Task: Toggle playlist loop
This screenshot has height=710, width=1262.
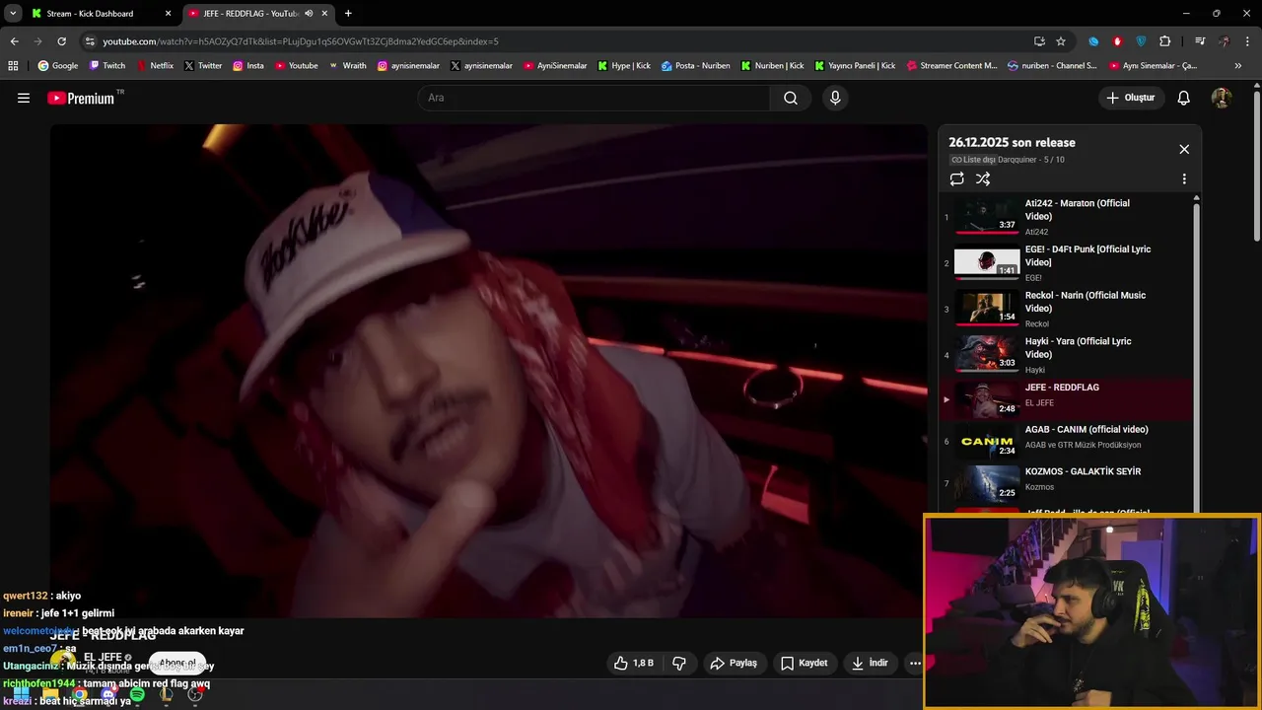Action: [956, 178]
